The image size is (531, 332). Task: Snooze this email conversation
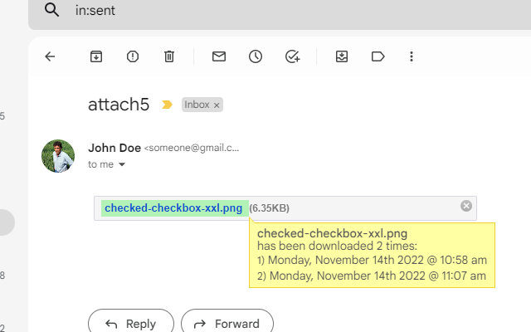tap(256, 56)
